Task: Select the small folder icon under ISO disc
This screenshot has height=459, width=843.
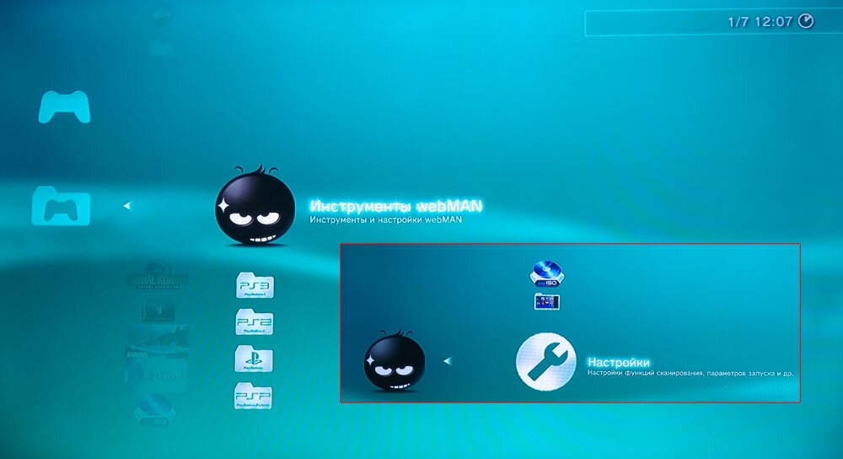Action: point(547,301)
